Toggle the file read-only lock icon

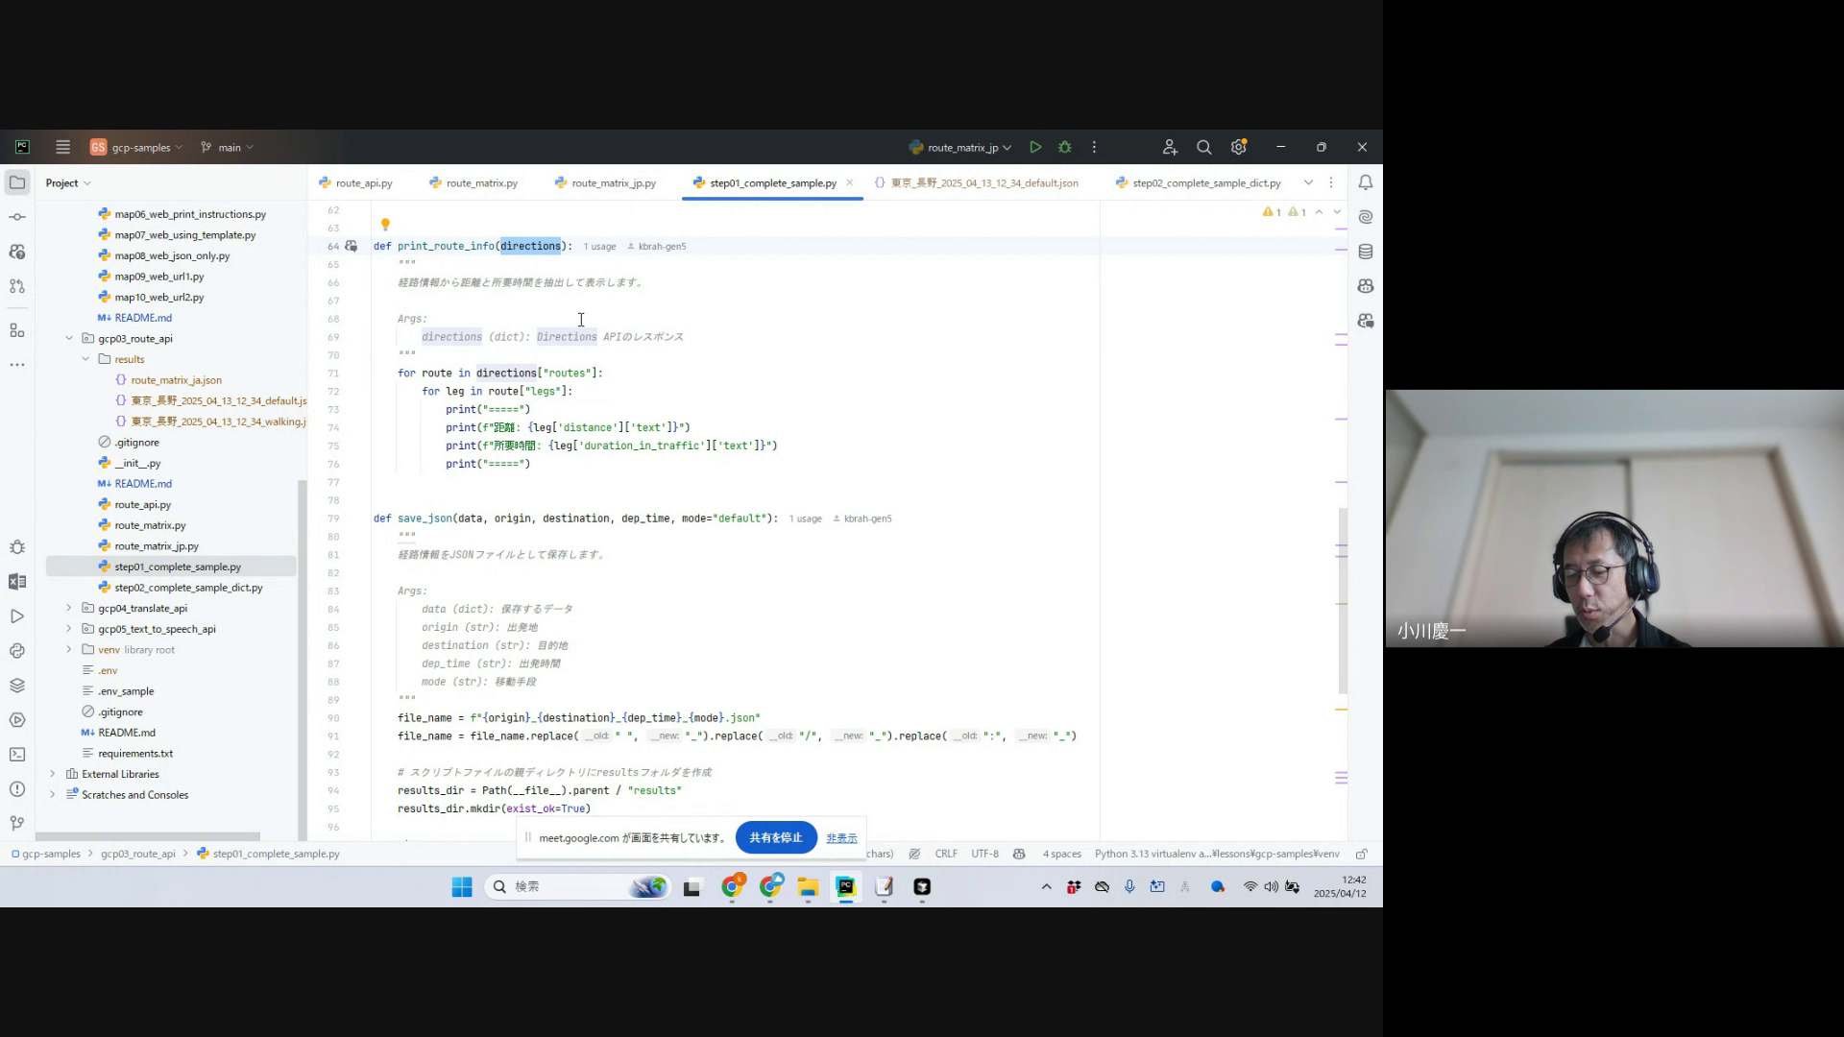1361,854
